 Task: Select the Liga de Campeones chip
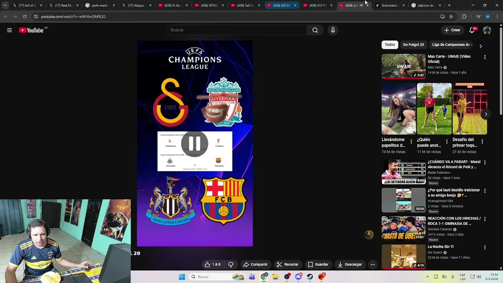[452, 44]
